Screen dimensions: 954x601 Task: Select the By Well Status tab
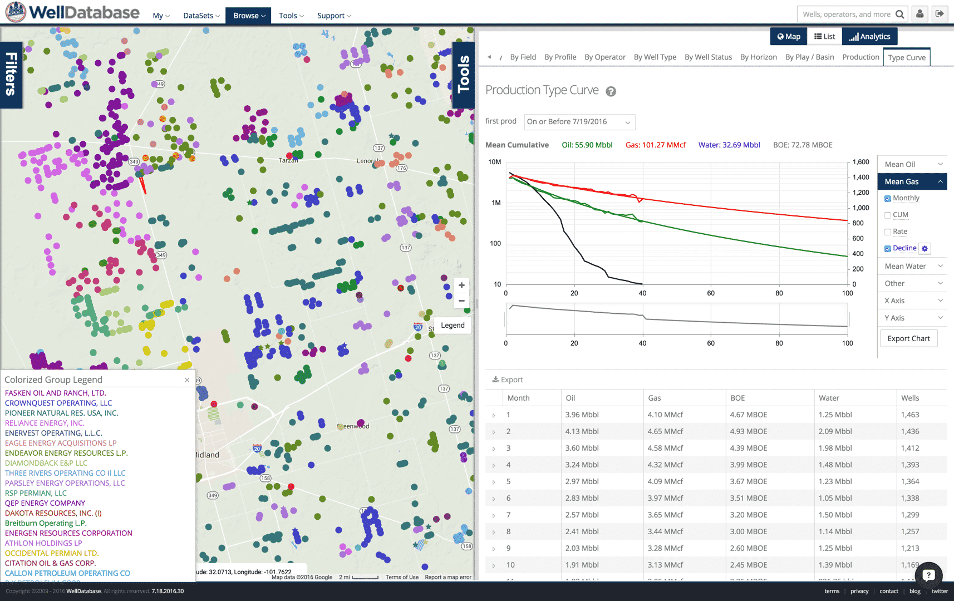pyautogui.click(x=708, y=57)
